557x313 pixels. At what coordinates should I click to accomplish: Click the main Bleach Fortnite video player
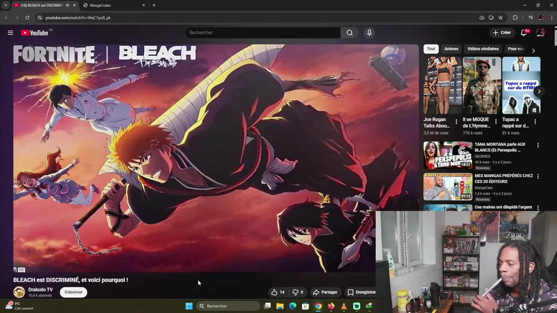point(216,158)
